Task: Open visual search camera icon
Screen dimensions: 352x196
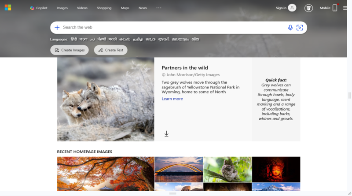Action: 300,27
